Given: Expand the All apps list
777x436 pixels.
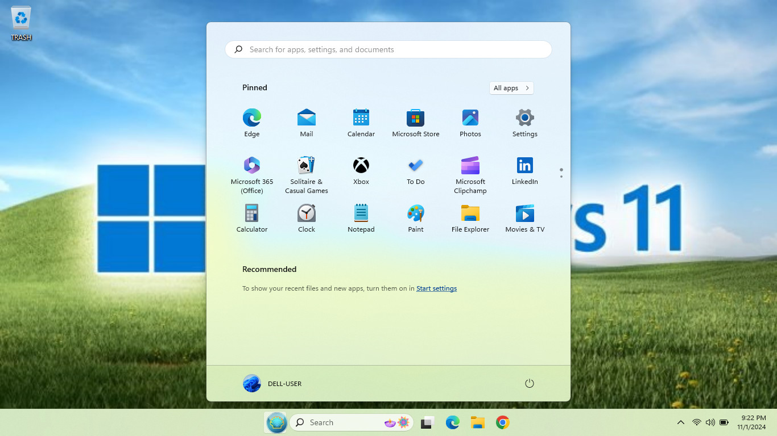Looking at the screenshot, I should pyautogui.click(x=511, y=88).
